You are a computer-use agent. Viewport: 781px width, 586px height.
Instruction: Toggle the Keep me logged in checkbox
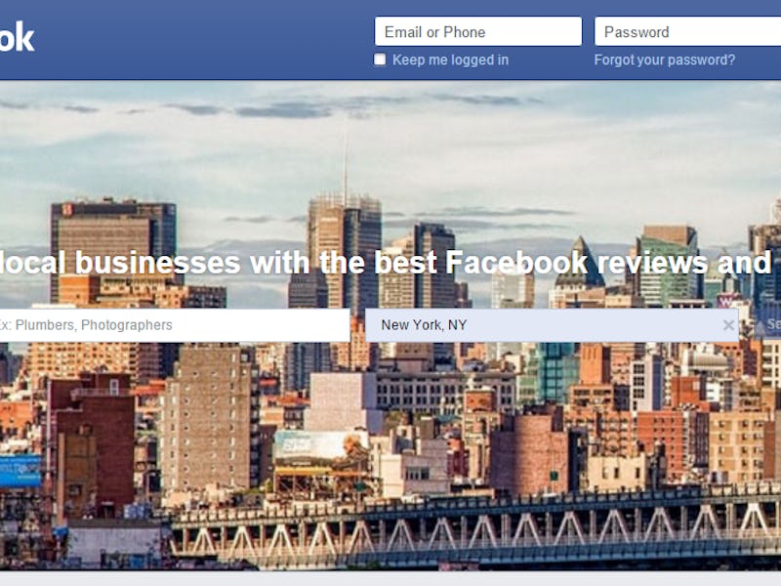click(x=380, y=60)
